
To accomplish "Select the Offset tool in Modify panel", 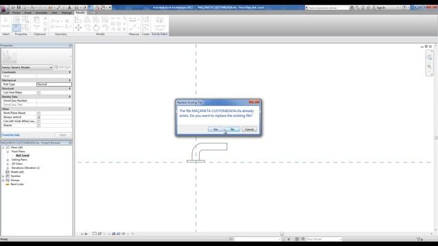I will click(87, 20).
